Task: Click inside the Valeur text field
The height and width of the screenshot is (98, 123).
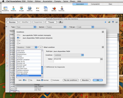Action: (77, 60)
